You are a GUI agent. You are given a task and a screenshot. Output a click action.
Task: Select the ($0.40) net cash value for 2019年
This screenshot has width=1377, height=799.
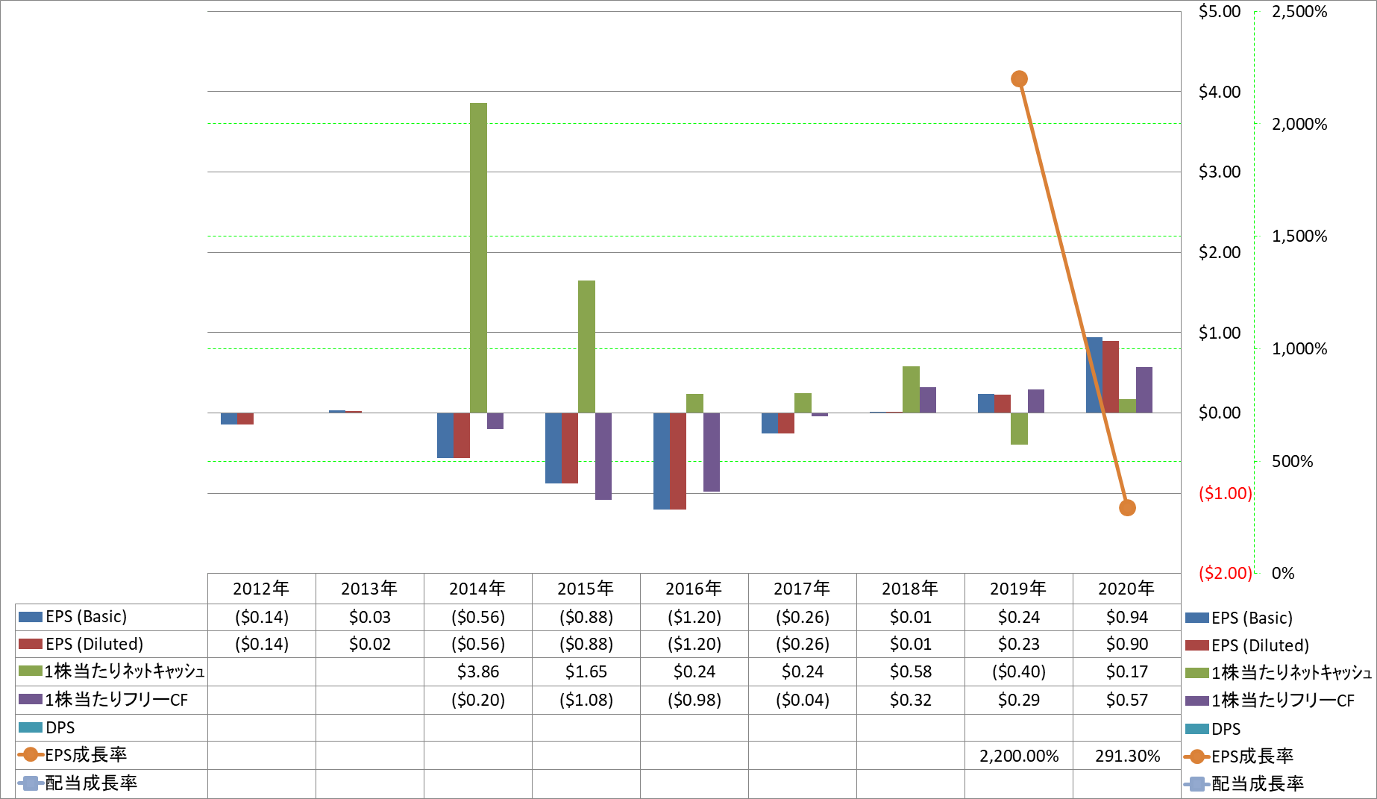tap(1019, 672)
